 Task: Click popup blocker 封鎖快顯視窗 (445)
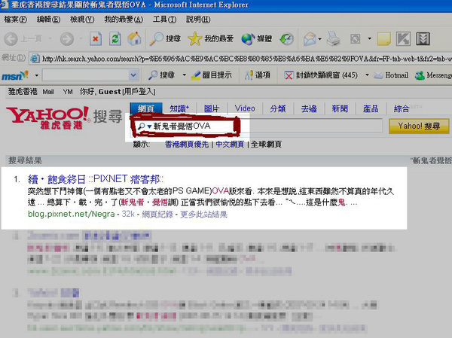321,75
